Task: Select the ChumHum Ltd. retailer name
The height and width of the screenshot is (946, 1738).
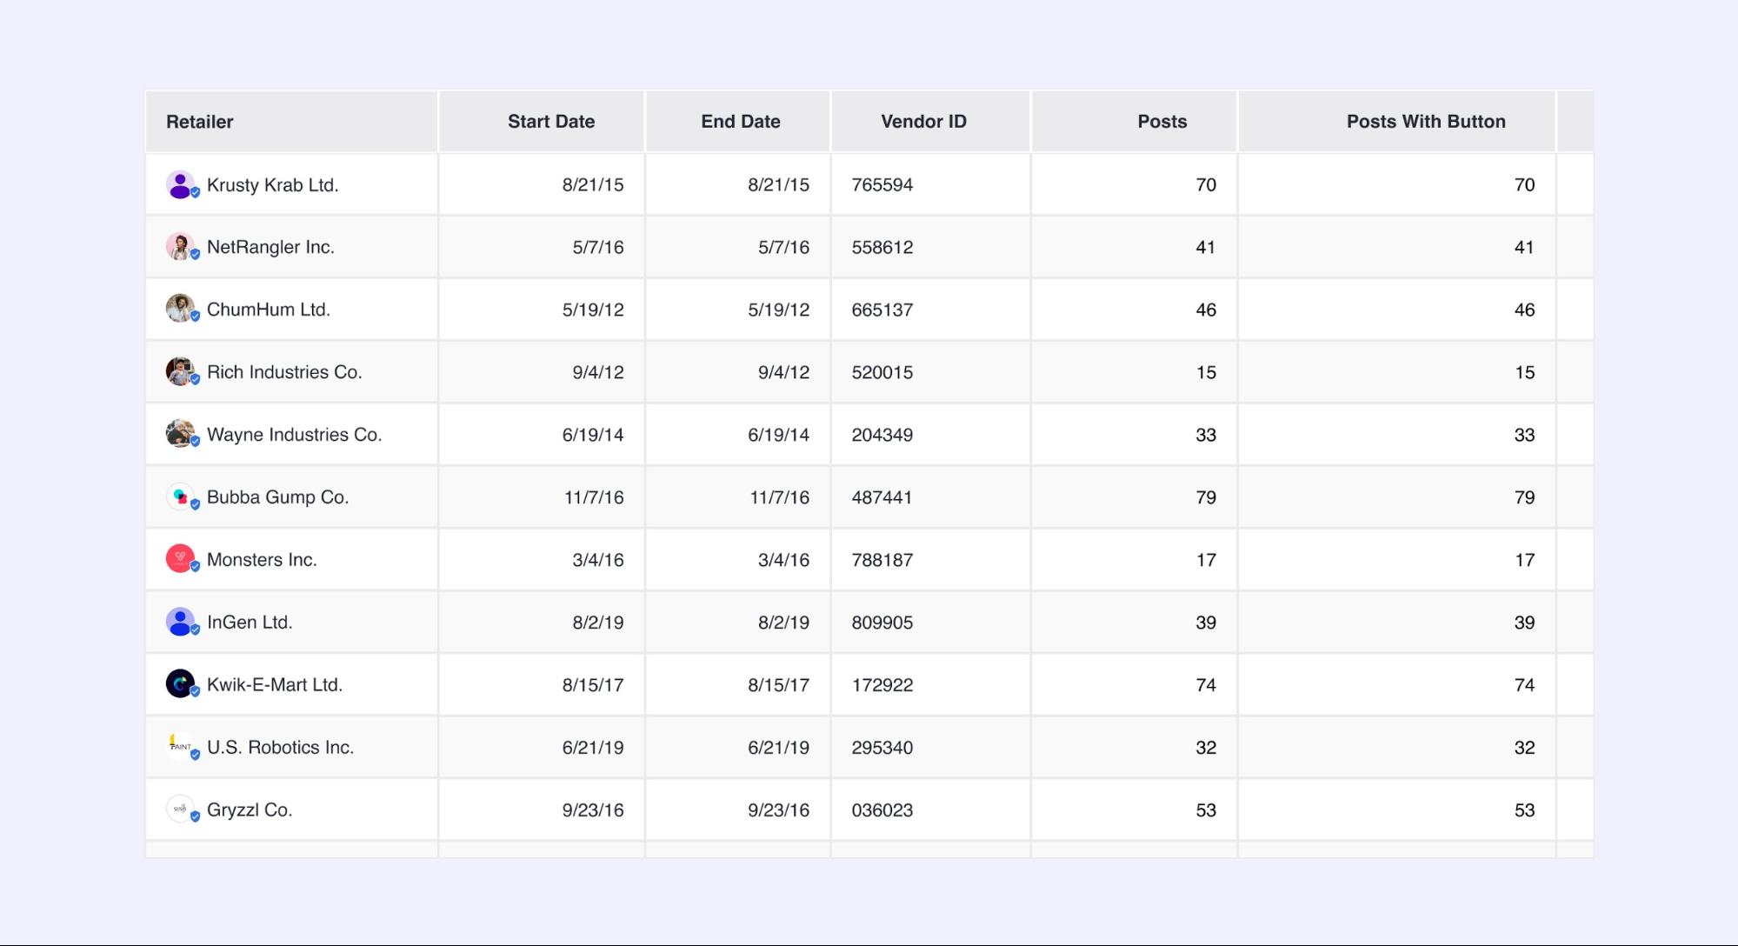Action: (x=269, y=310)
